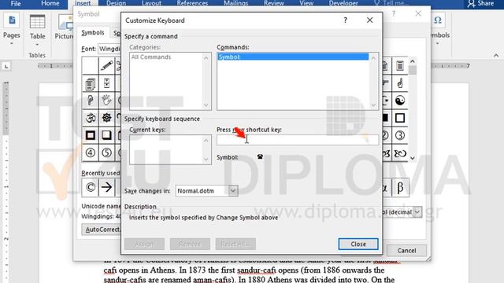This screenshot has height=283, width=504.
Task: Click the ruler tab selector icon
Action: (6, 66)
